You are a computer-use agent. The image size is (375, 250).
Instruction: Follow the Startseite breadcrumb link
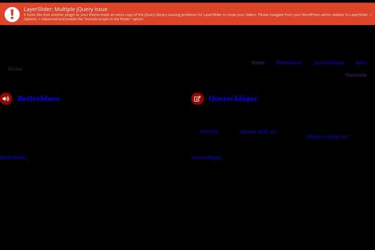pos(356,75)
